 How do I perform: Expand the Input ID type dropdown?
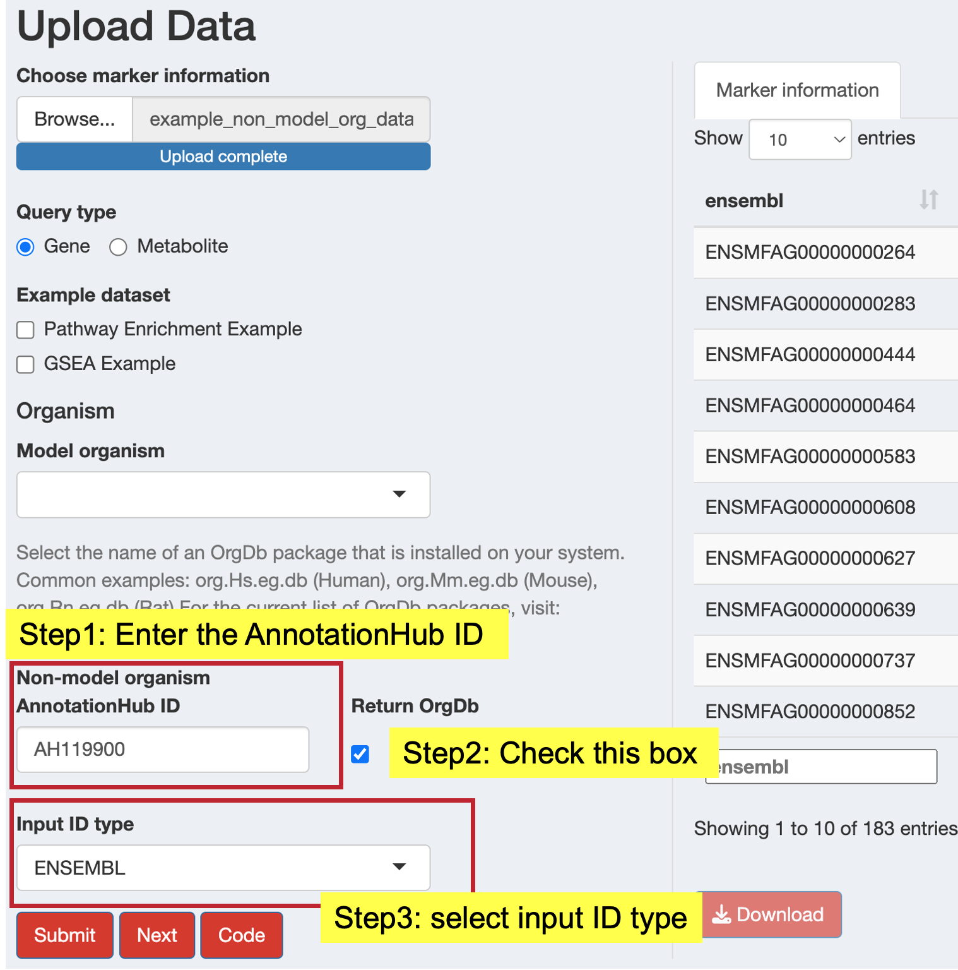(x=223, y=868)
